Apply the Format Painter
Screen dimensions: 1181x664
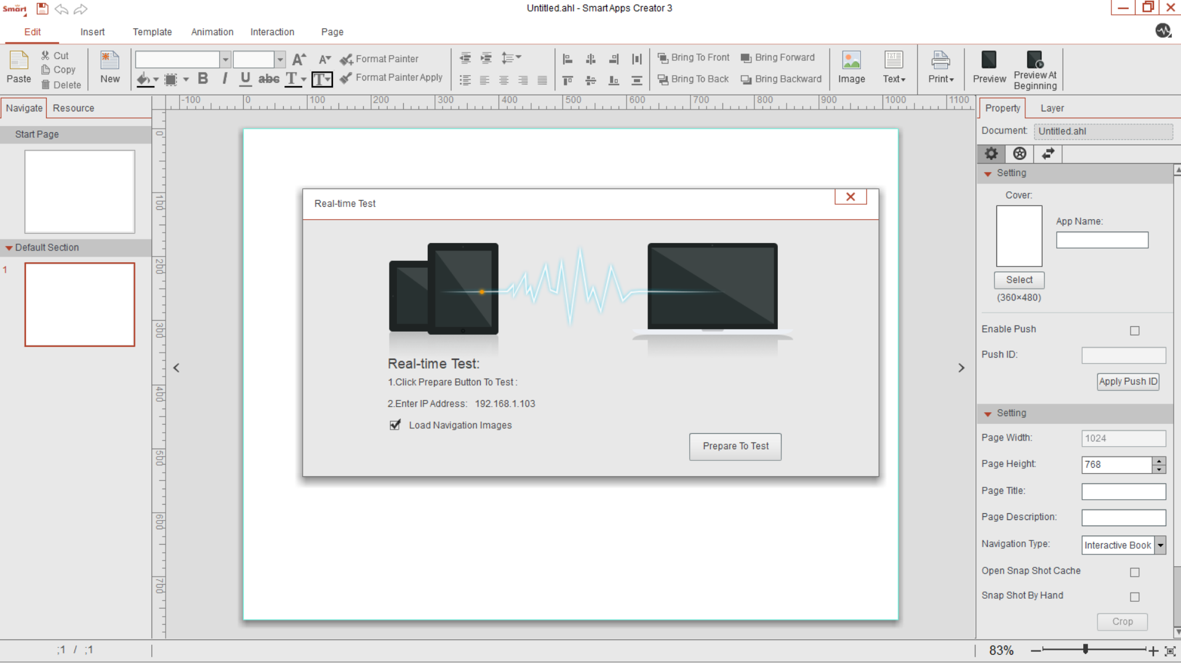tap(379, 58)
